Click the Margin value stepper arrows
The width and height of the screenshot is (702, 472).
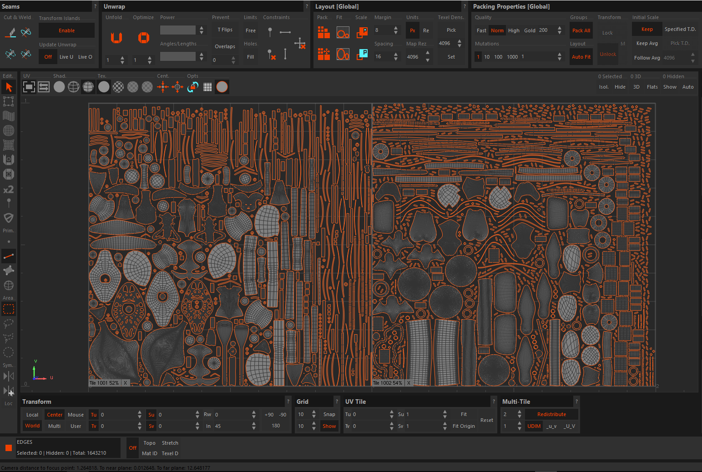pyautogui.click(x=395, y=30)
